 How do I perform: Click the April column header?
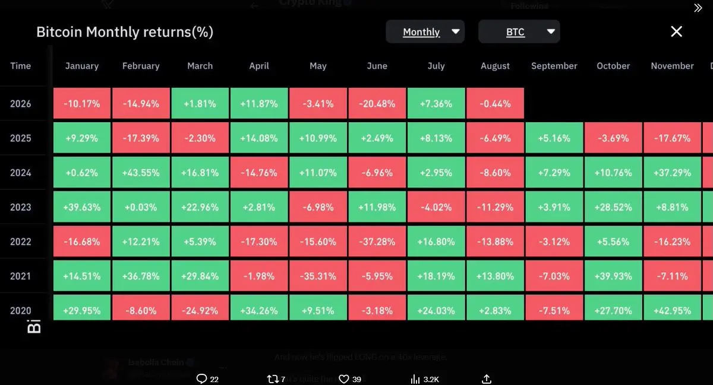pos(259,66)
